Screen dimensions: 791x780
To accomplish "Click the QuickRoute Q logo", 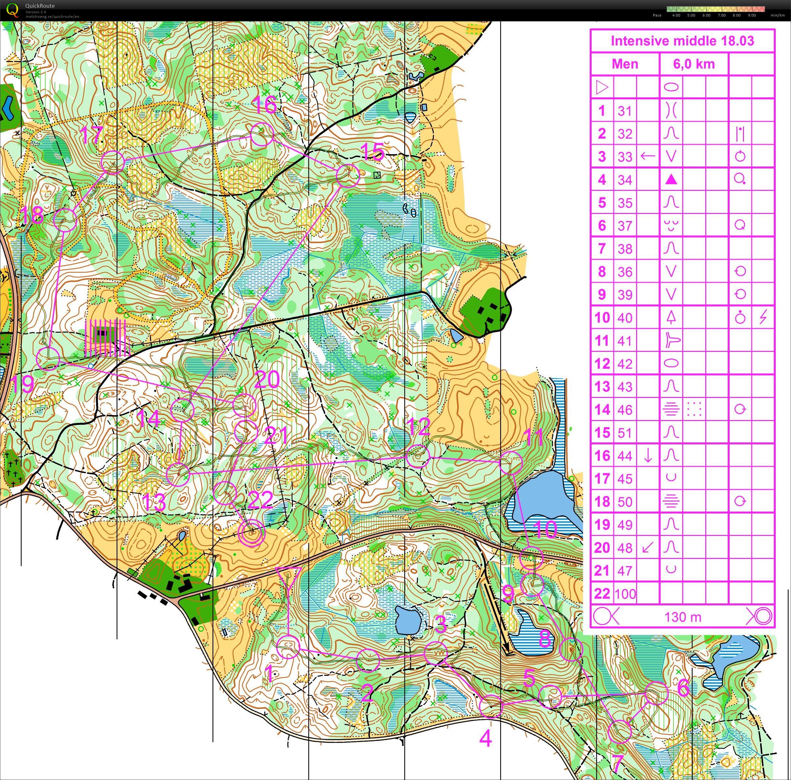I will click(12, 10).
